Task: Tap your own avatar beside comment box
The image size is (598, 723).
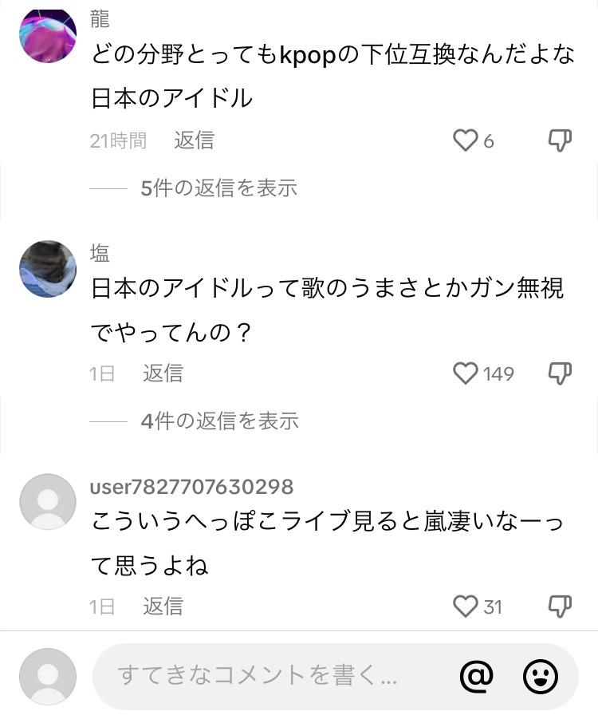Action: pos(48,677)
